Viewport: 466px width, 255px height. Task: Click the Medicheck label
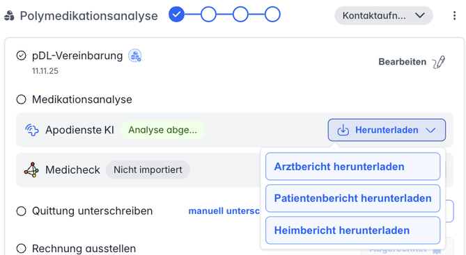[72, 170]
